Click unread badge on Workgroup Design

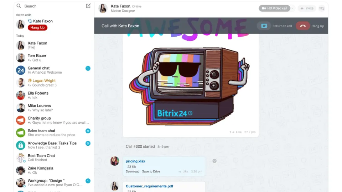[x=88, y=181]
